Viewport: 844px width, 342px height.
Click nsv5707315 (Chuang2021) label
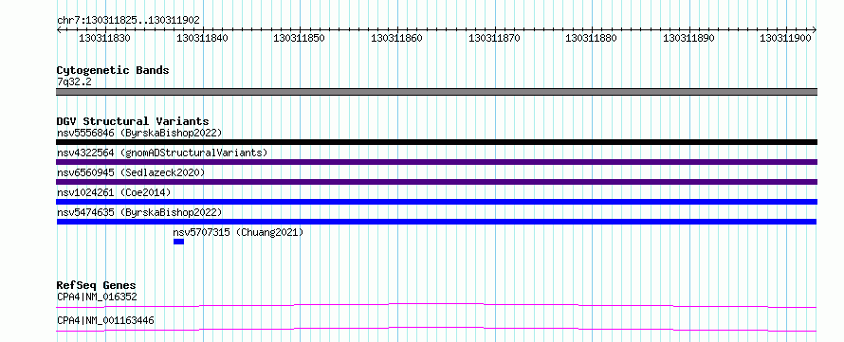238,232
